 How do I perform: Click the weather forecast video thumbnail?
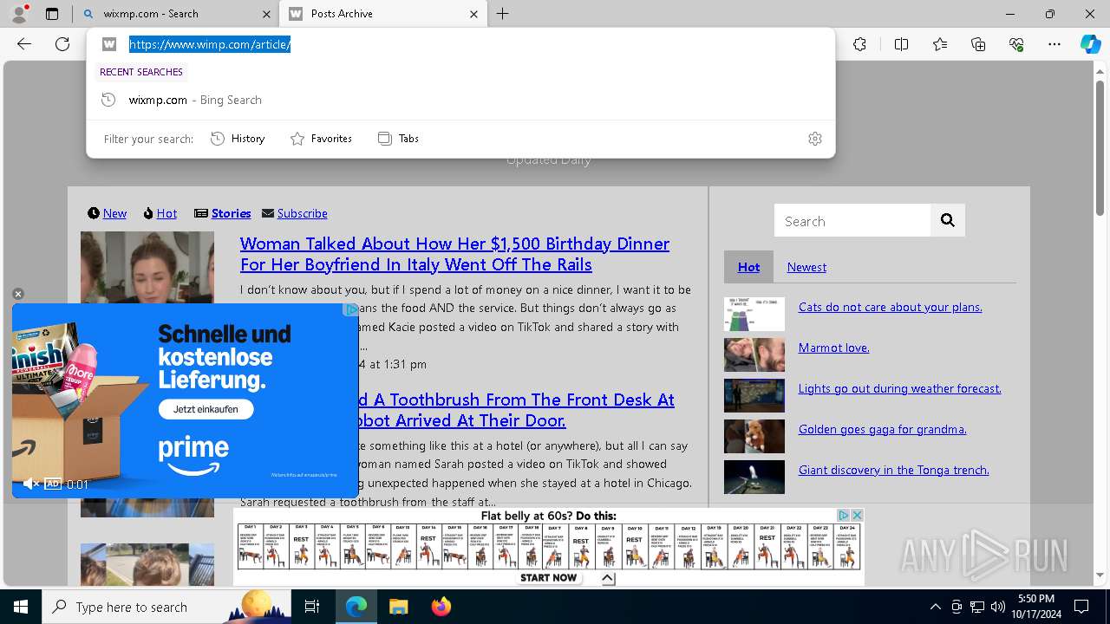pos(754,396)
